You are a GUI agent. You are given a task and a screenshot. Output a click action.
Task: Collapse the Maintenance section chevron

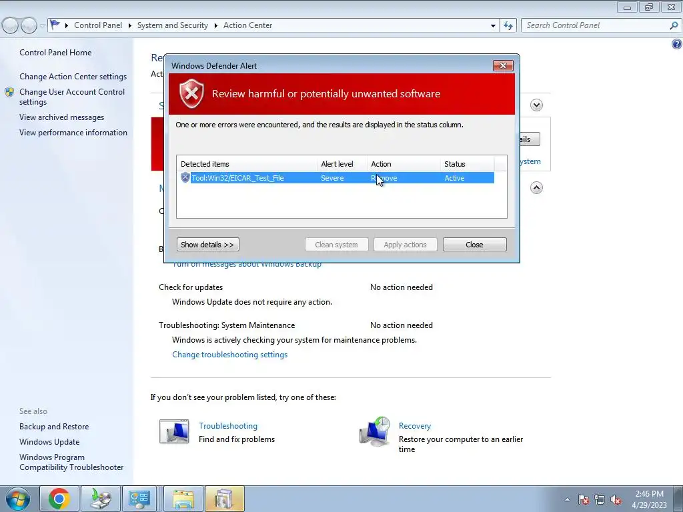[536, 187]
